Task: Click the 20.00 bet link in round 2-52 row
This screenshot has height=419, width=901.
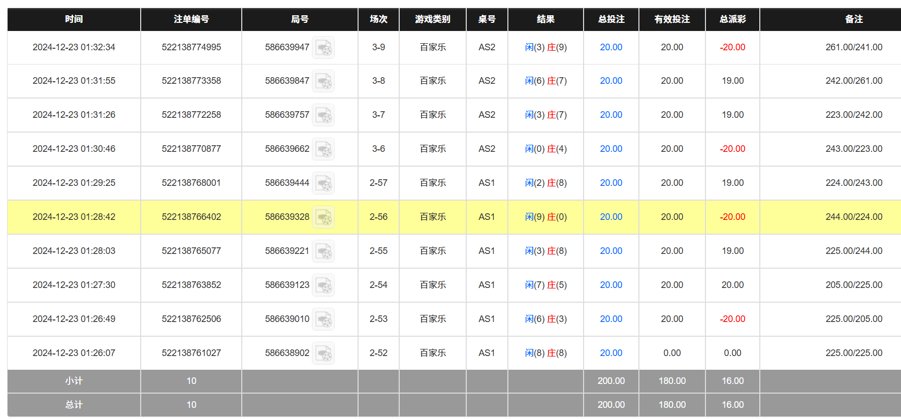Action: pos(610,353)
